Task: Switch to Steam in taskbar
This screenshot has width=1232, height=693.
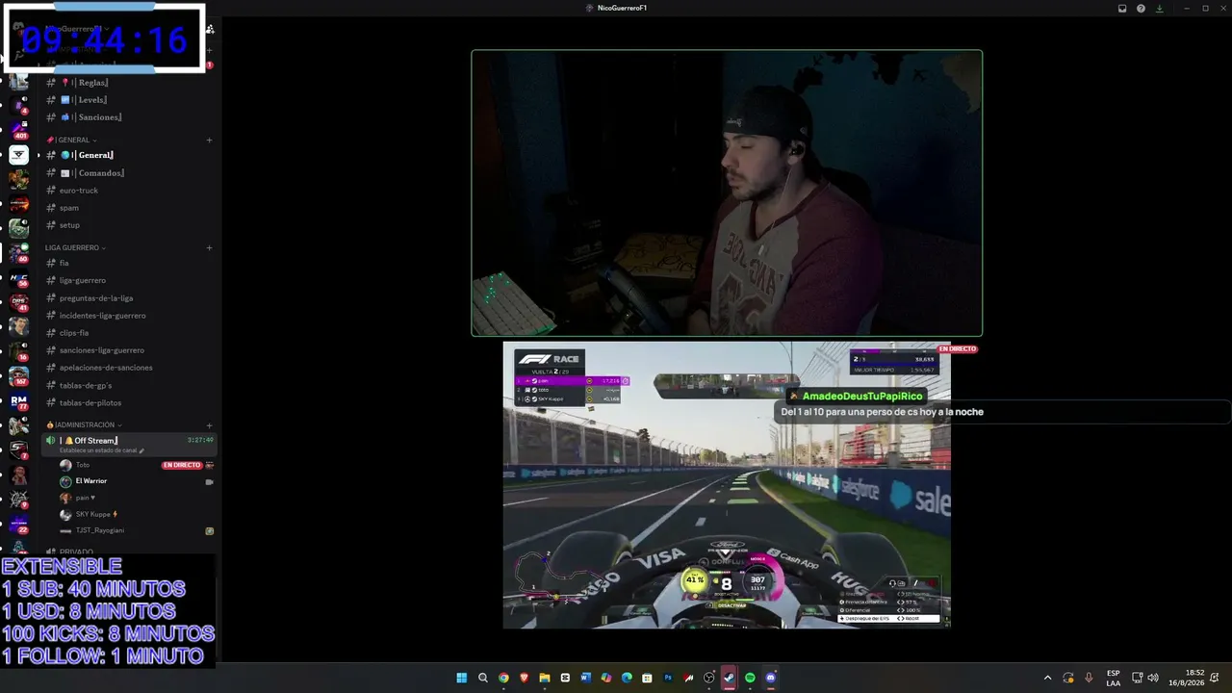Action: pyautogui.click(x=730, y=678)
